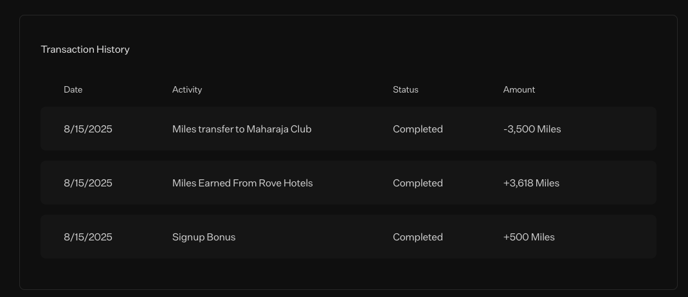Image resolution: width=688 pixels, height=297 pixels.
Task: Click the date of the Maharaja Club transfer
Action: 88,129
